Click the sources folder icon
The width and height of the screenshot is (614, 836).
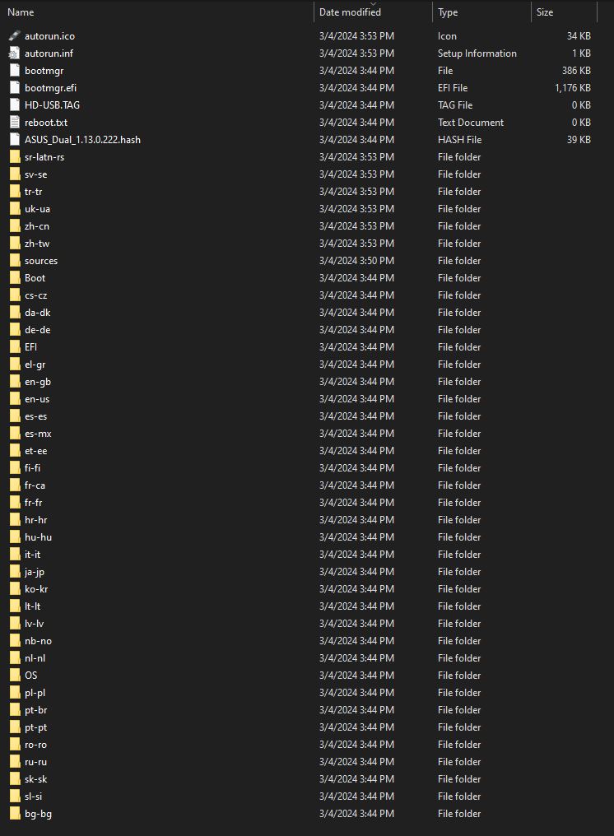point(15,261)
